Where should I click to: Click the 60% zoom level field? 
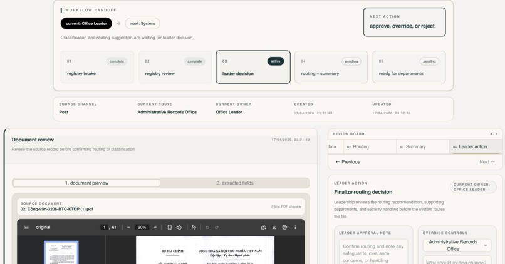point(142,227)
